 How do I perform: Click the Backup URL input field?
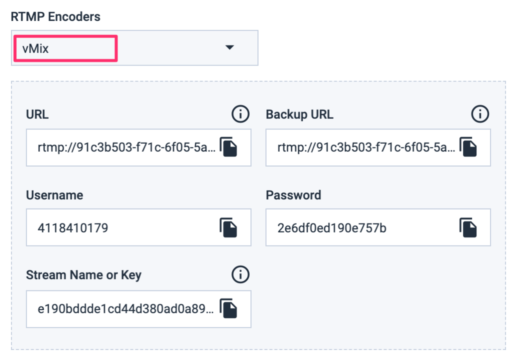tap(365, 148)
